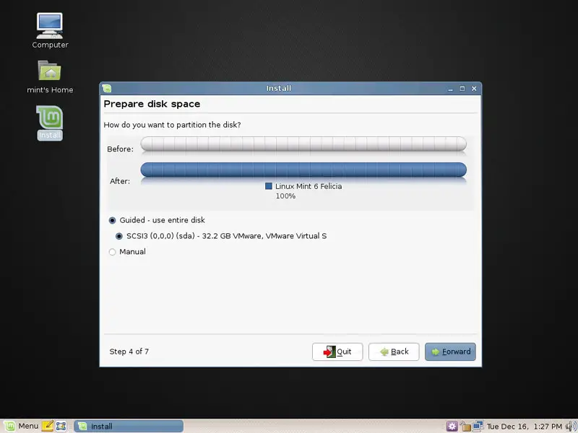Screen dimensions: 578x433
Task: Click the show desktop panel icon
Action: [x=61, y=426]
